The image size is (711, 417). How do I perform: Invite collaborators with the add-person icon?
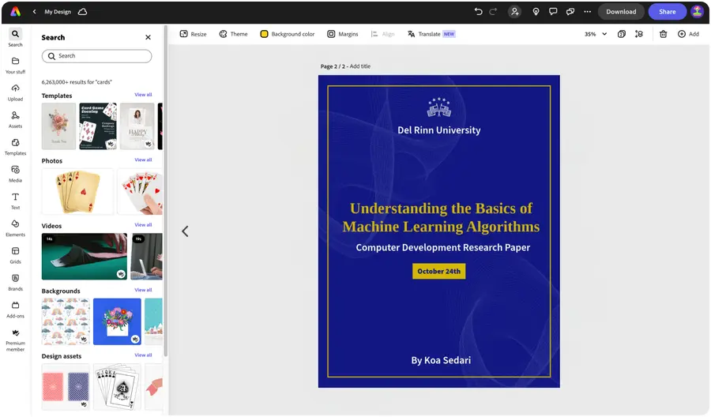pyautogui.click(x=514, y=12)
